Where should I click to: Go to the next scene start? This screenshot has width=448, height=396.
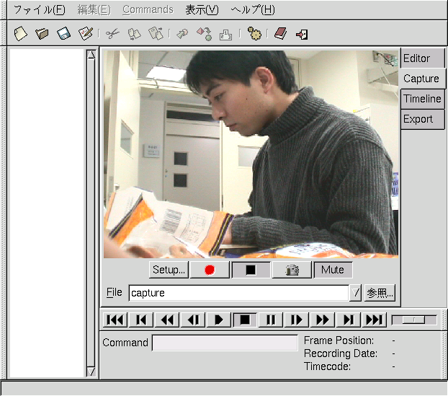pyautogui.click(x=349, y=320)
